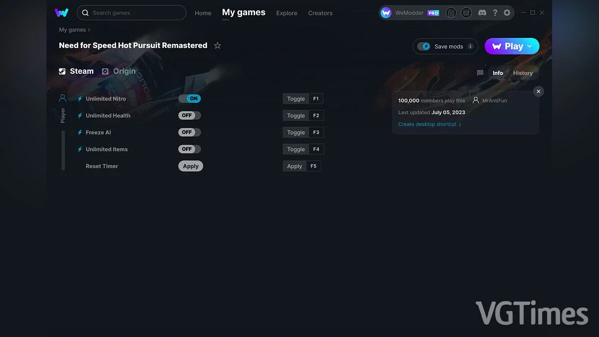
Task: Click the F1 hotkey box
Action: (x=316, y=99)
